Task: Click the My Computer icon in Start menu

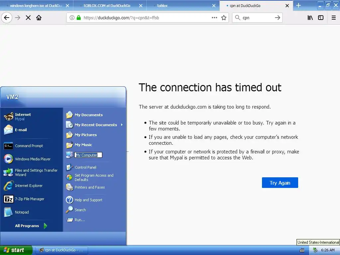Action: [x=69, y=155]
